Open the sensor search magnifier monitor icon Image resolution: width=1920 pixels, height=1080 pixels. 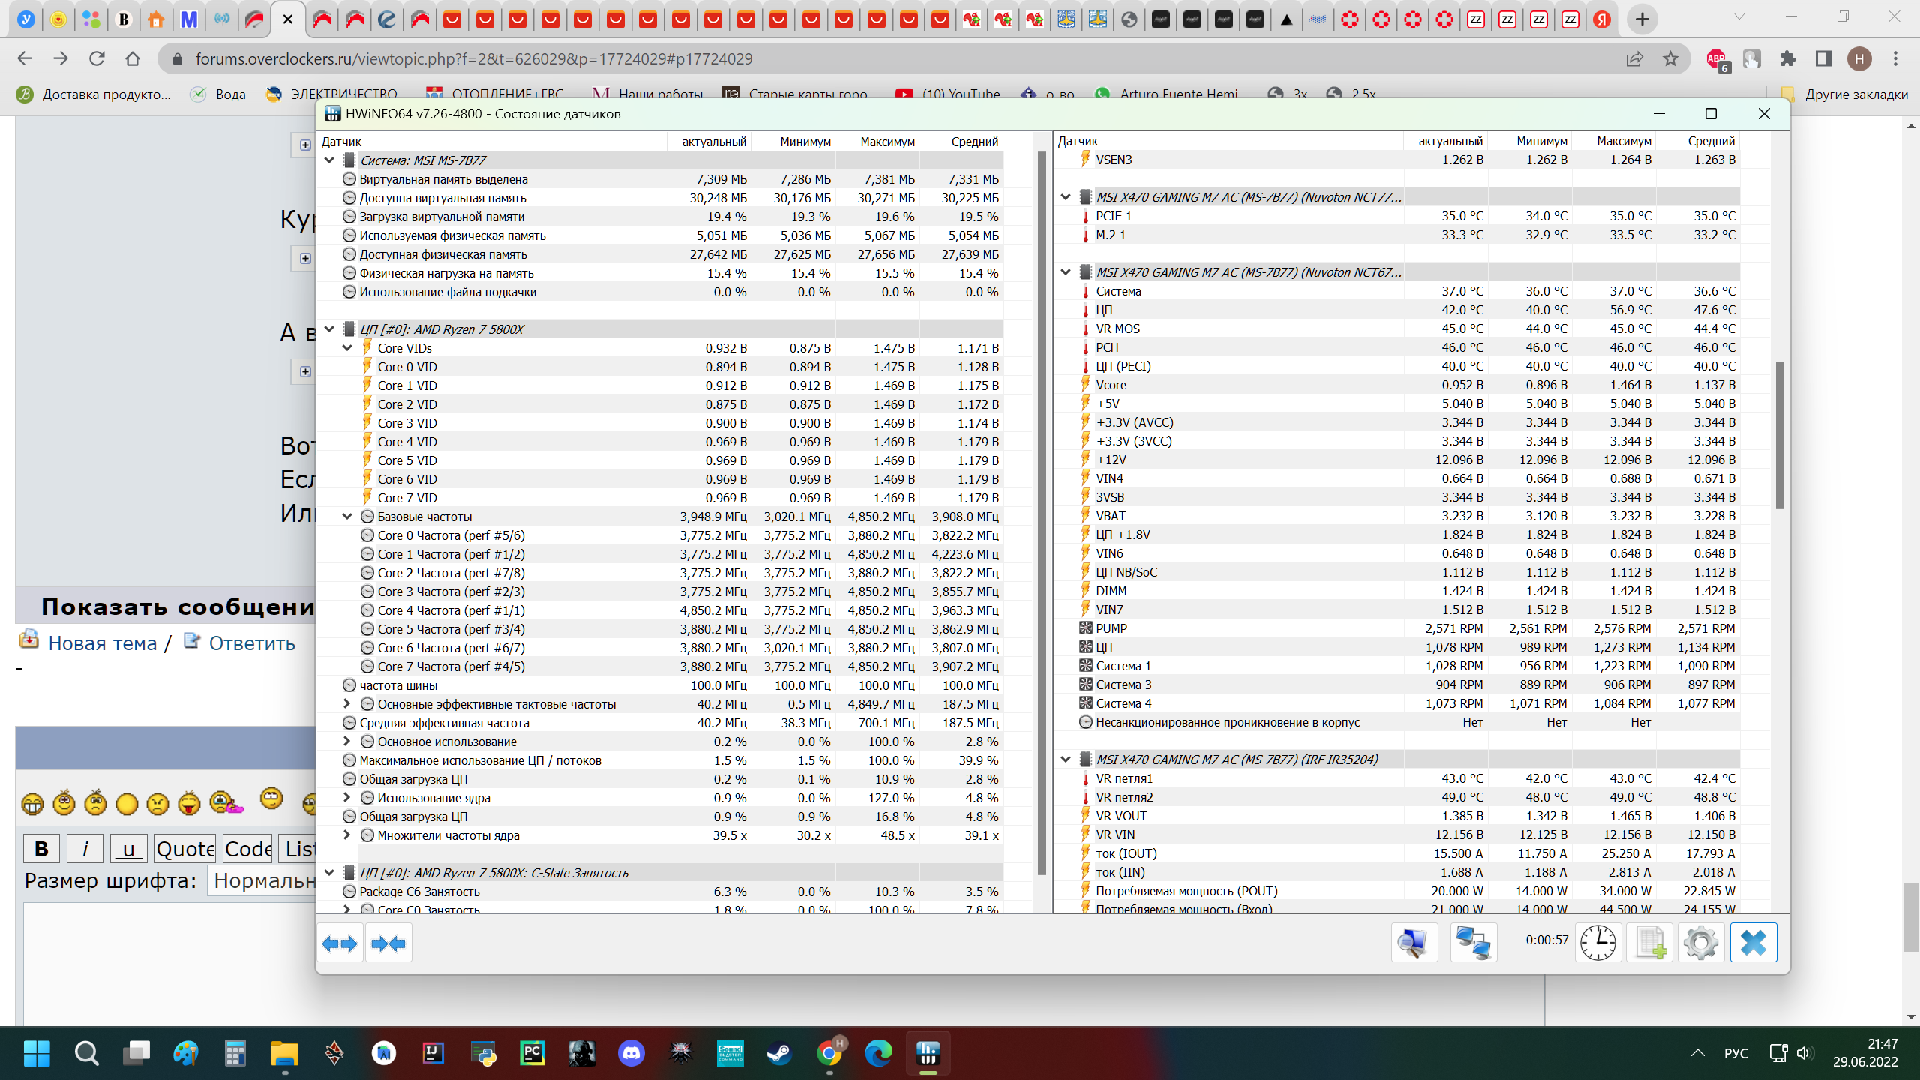coord(1414,943)
